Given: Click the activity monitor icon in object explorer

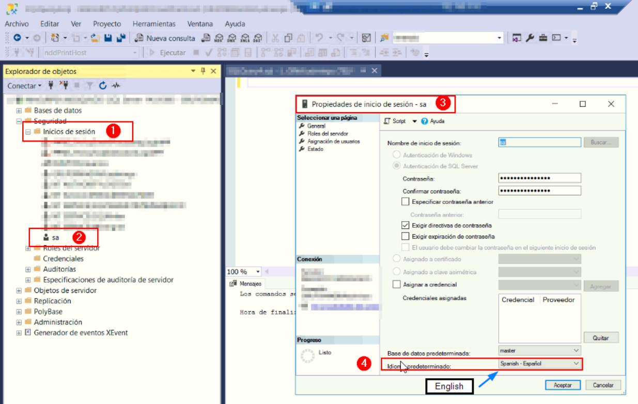Looking at the screenshot, I should [116, 86].
